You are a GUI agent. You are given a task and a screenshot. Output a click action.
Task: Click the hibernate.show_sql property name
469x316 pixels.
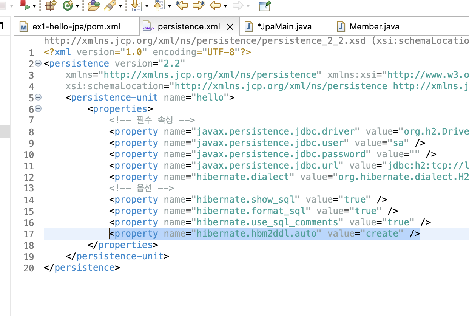coord(245,200)
